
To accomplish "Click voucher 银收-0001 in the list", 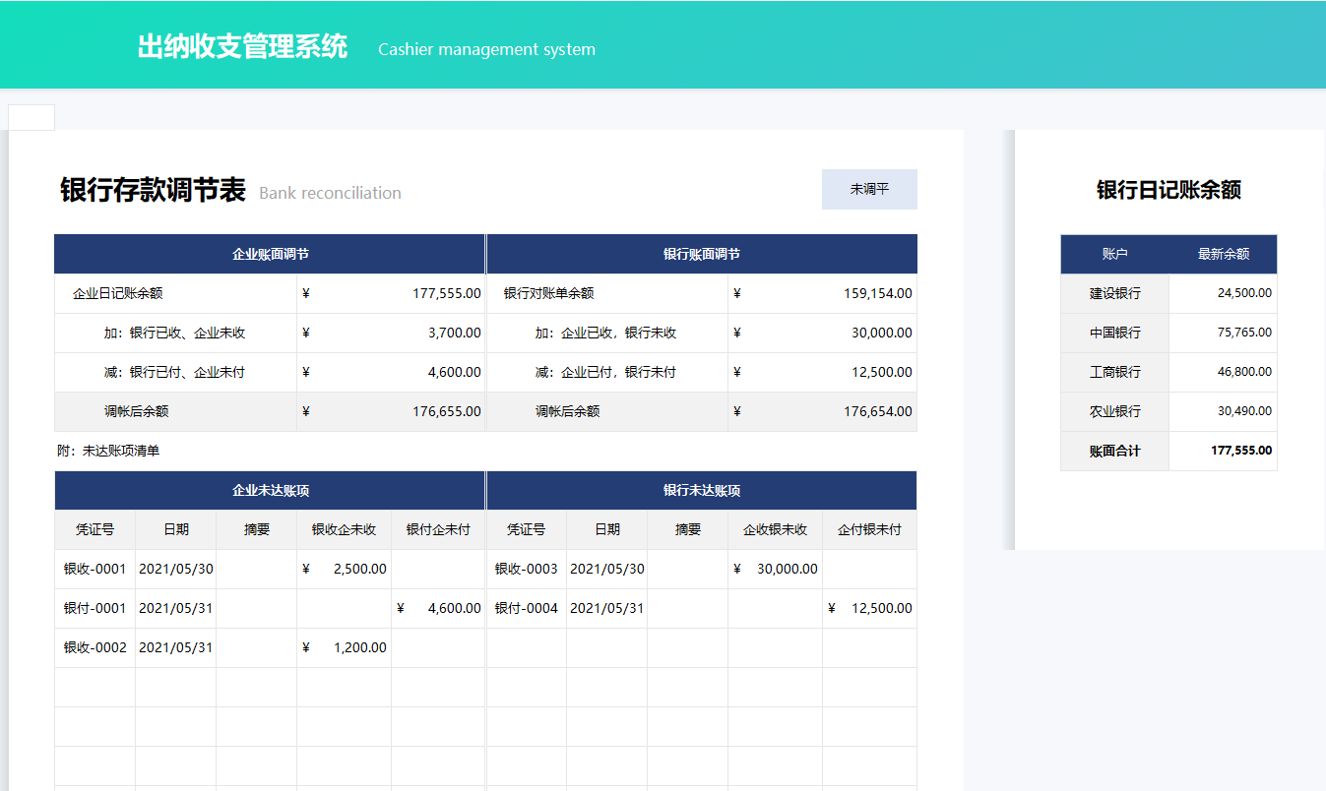I will pos(95,569).
